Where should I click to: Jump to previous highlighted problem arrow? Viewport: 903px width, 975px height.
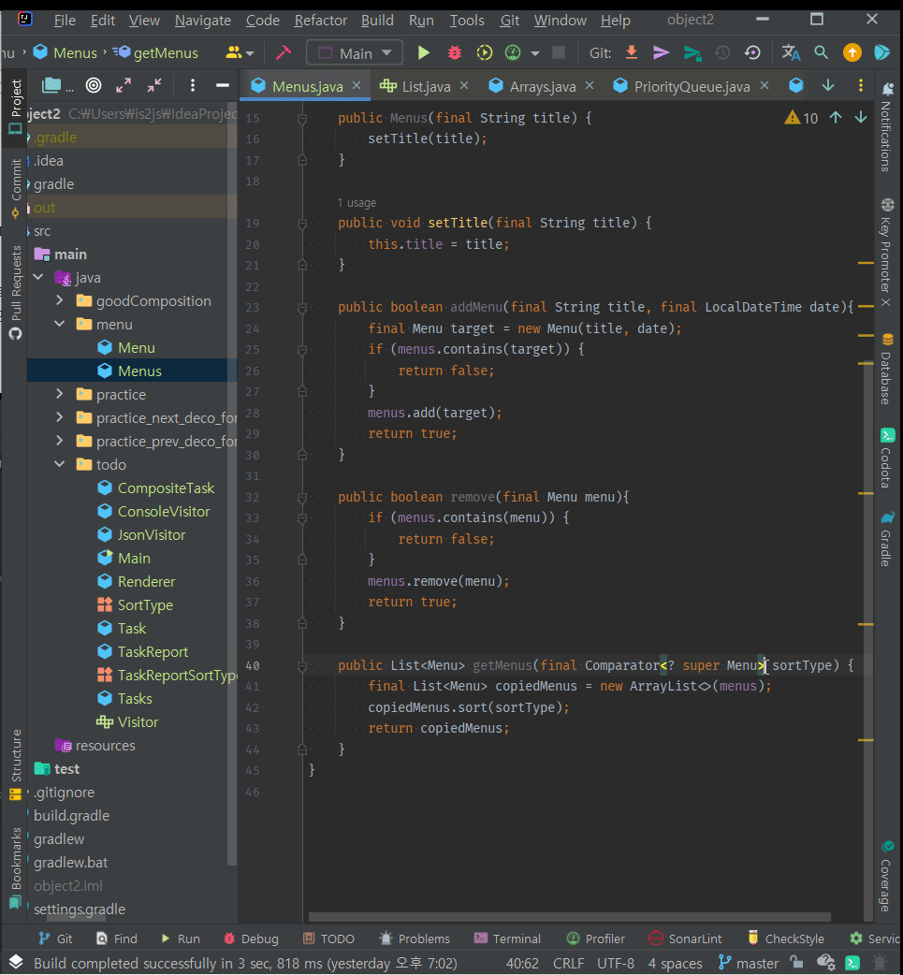(836, 118)
